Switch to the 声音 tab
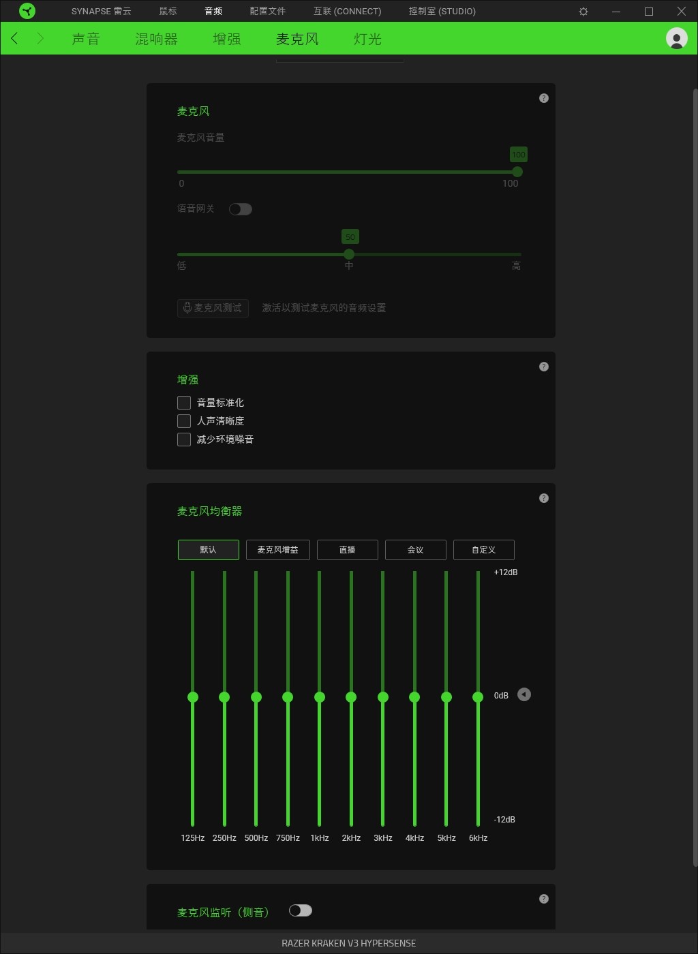The height and width of the screenshot is (954, 698). point(86,39)
